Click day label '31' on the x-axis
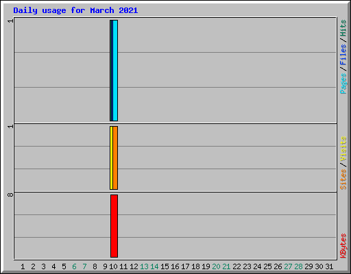Image resolution: width=351 pixels, height=274 pixels. pyautogui.click(x=329, y=266)
